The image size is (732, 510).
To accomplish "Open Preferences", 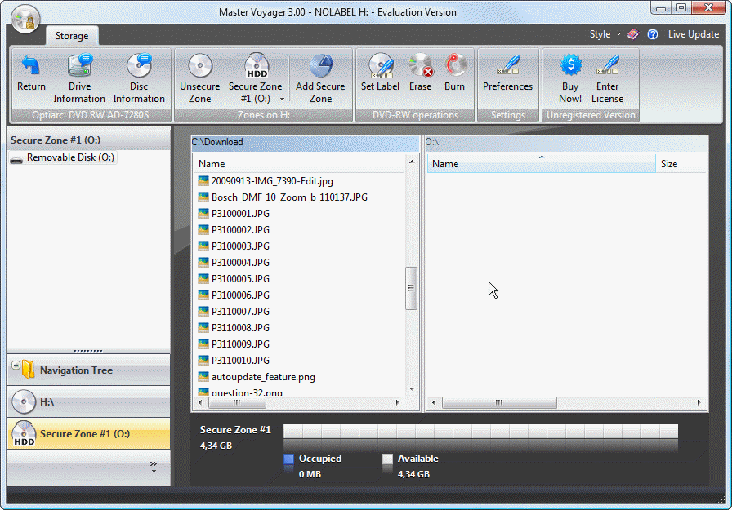I will click(508, 73).
